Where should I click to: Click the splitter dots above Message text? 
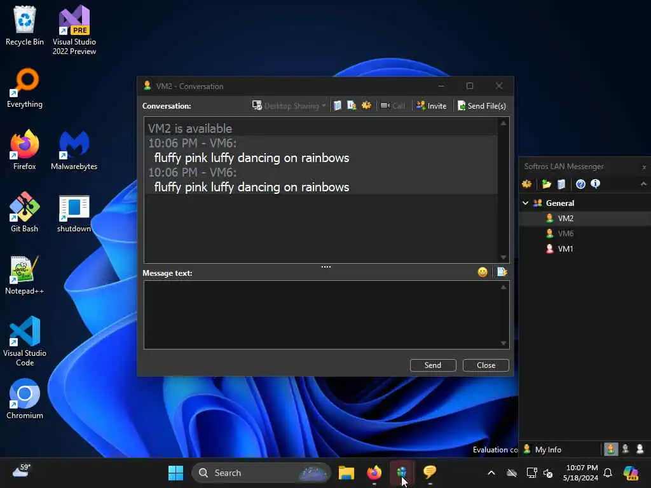(326, 267)
